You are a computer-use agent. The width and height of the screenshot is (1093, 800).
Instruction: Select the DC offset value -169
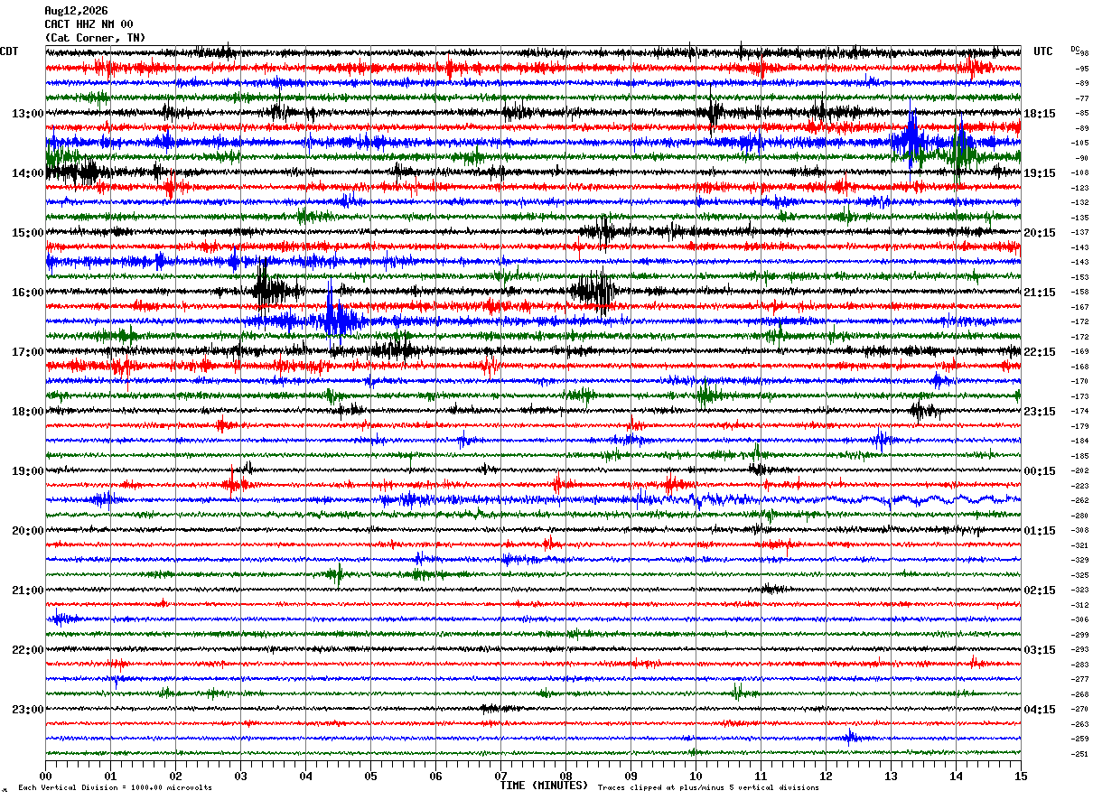[x=1080, y=351]
